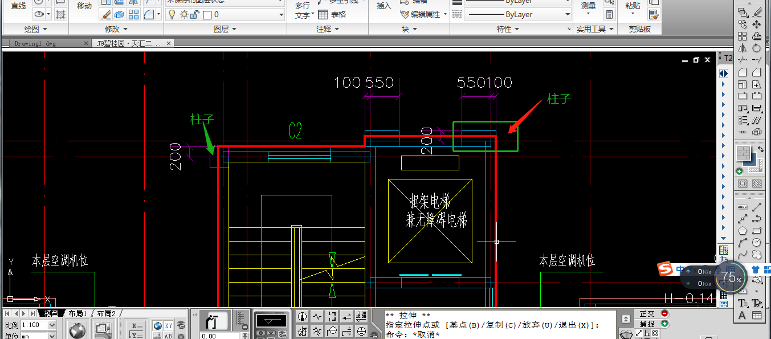The height and width of the screenshot is (339, 771).
Task: Click the revision cloud icon in right toolbar
Action: (x=757, y=255)
